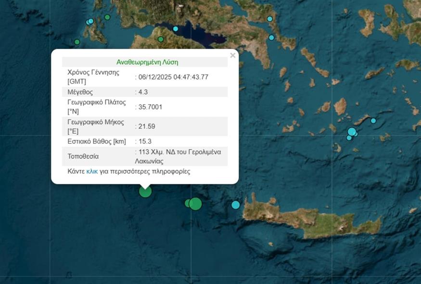421x284 pixels.
Task: Select the largest cyan marker in the Amorgos cluster
Action: click(352, 131)
